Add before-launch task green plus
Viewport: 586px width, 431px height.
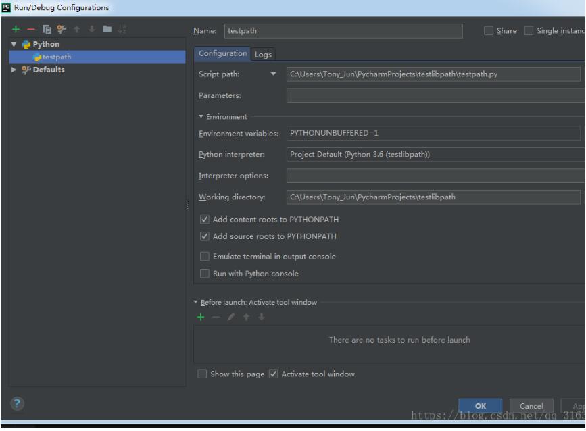[x=201, y=317]
